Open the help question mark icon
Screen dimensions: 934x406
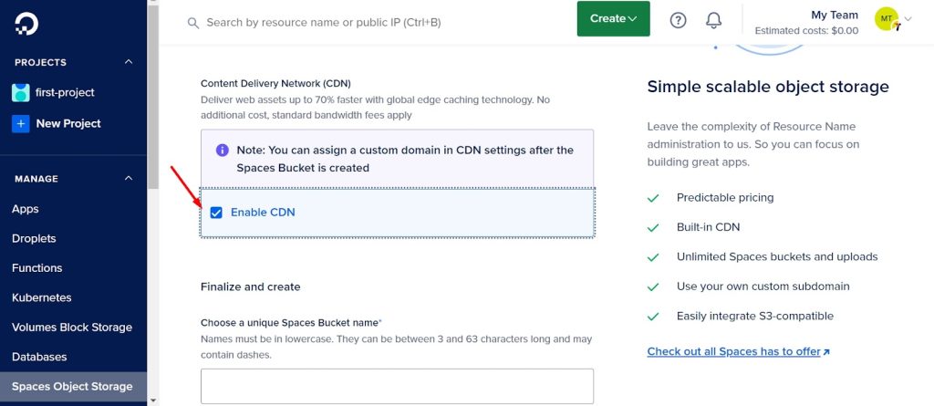click(678, 20)
